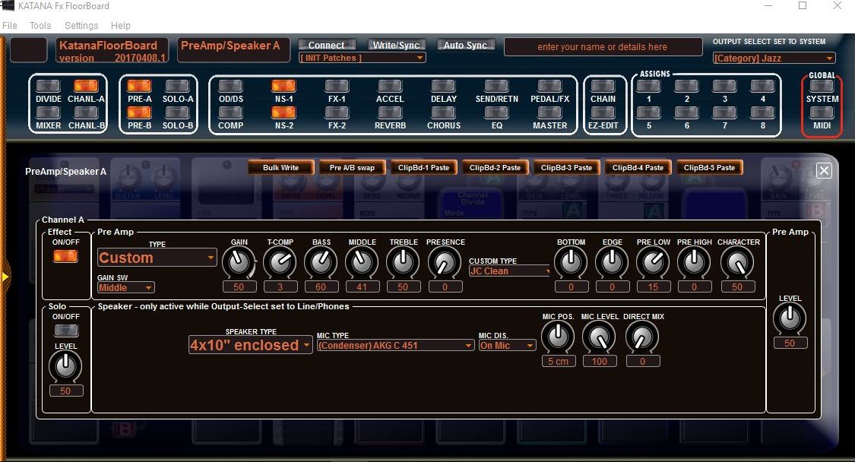This screenshot has width=855, height=462.
Task: Open the CHAIN editor
Action: click(603, 86)
